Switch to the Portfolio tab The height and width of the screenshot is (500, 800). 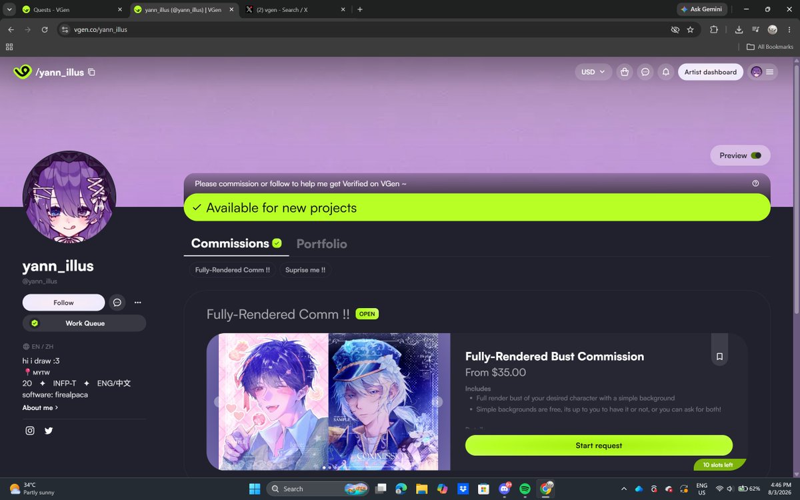click(x=321, y=244)
